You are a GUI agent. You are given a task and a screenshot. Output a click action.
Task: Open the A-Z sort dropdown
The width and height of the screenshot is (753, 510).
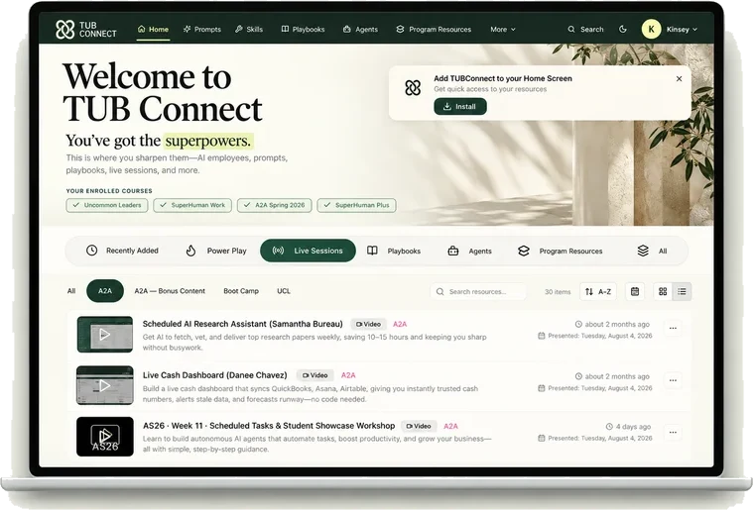coord(598,291)
